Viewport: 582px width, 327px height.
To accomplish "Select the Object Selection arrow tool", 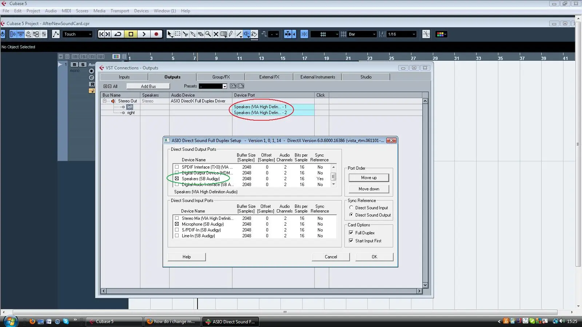I will click(170, 34).
